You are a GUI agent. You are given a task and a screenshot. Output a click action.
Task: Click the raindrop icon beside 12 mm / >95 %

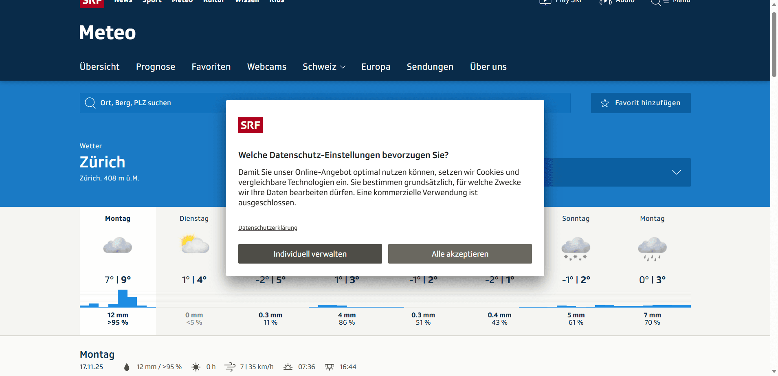click(127, 367)
